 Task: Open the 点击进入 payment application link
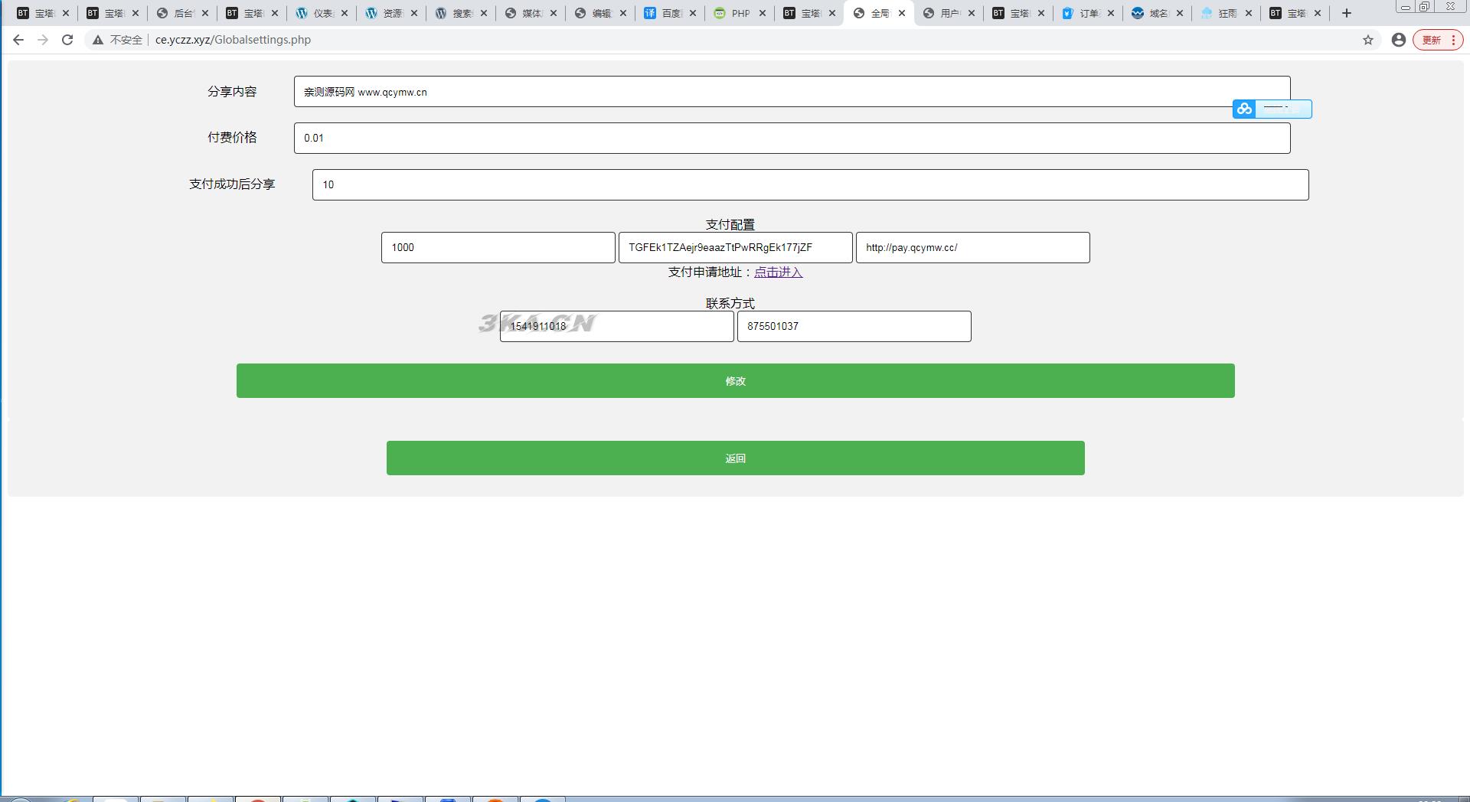[x=778, y=272]
